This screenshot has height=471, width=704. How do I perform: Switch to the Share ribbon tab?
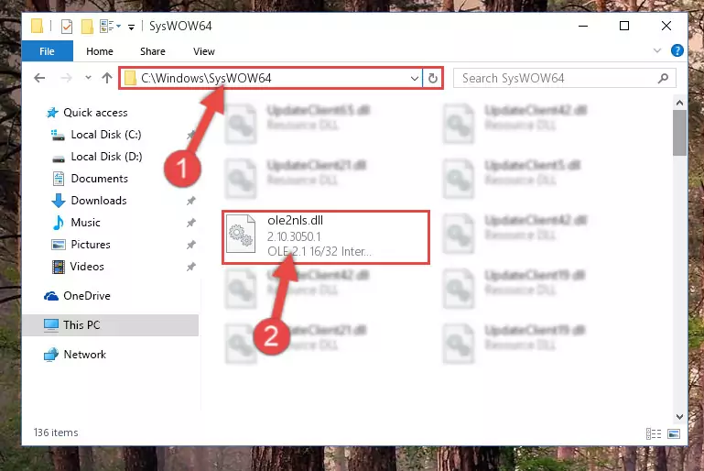[x=153, y=51]
